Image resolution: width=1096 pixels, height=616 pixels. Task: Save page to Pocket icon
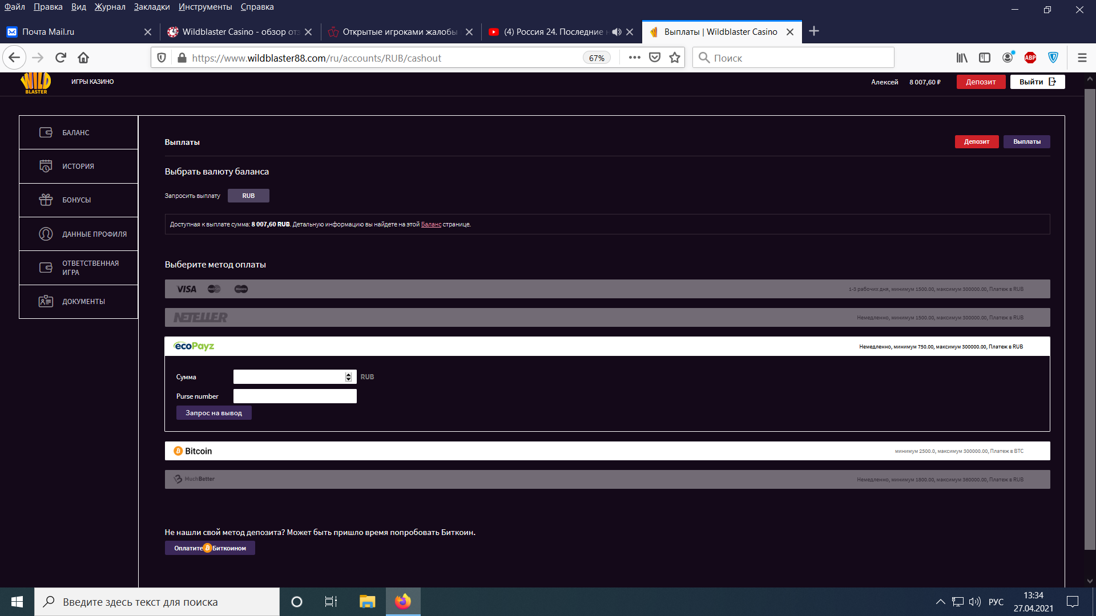coord(655,58)
